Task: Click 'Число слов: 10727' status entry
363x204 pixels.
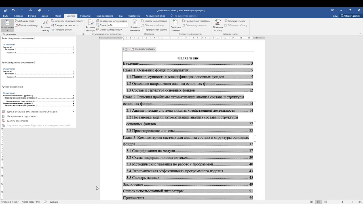Action: 31,202
